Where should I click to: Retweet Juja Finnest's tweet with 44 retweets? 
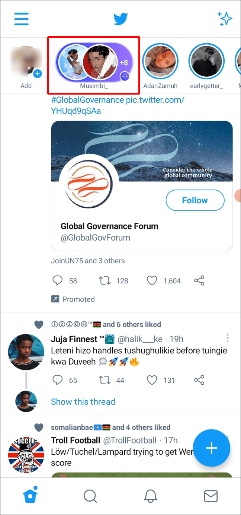[105, 380]
